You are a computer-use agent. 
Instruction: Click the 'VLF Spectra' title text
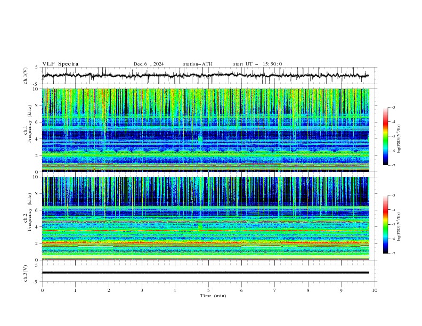(x=60, y=64)
